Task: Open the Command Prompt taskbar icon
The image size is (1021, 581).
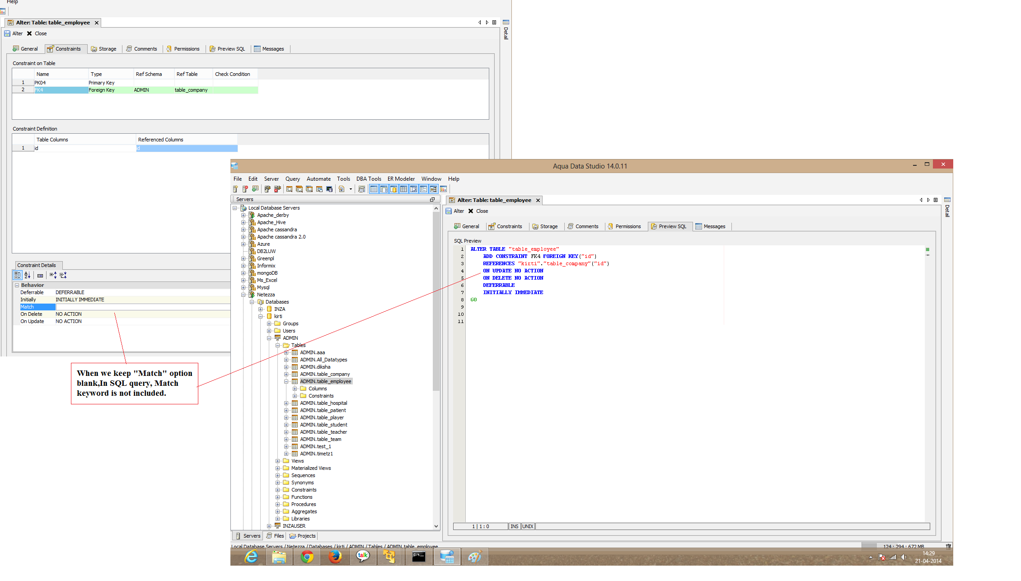Action: (419, 557)
